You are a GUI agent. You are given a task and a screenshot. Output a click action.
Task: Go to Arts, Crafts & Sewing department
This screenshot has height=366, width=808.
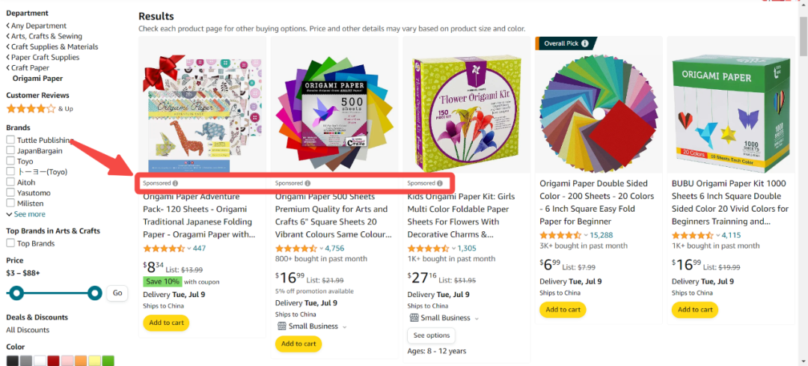tap(46, 36)
